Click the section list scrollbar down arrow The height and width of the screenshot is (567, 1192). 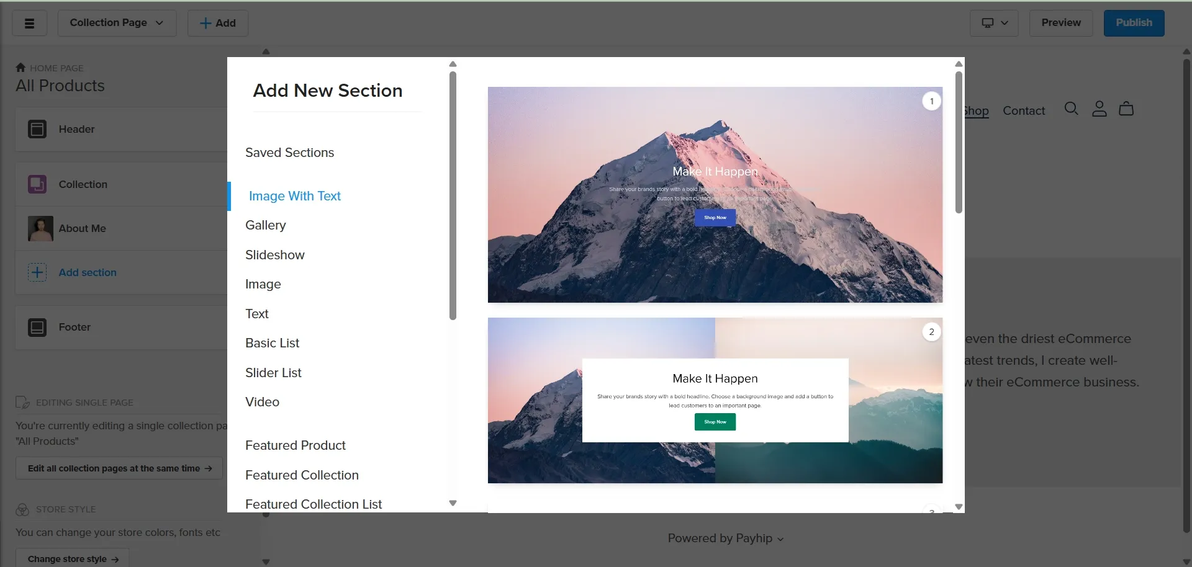coord(453,503)
